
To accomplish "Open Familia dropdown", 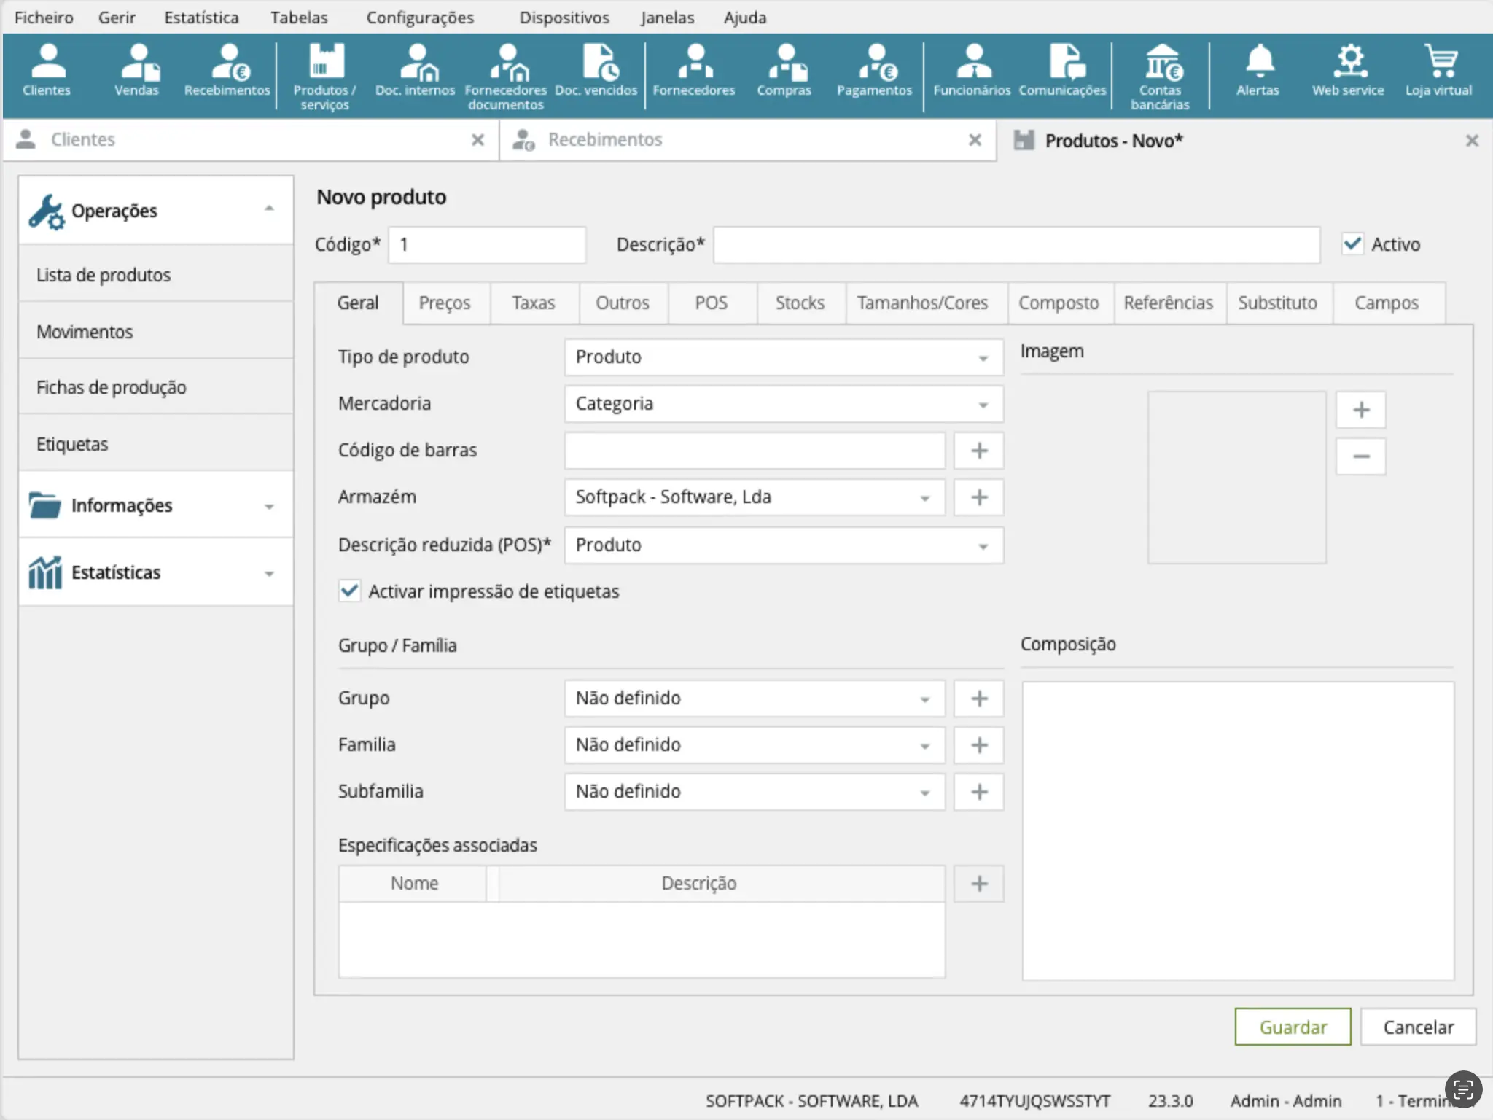I will pos(755,745).
